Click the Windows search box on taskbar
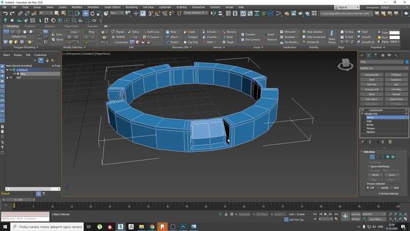The height and width of the screenshot is (231, 410). click(x=47, y=227)
